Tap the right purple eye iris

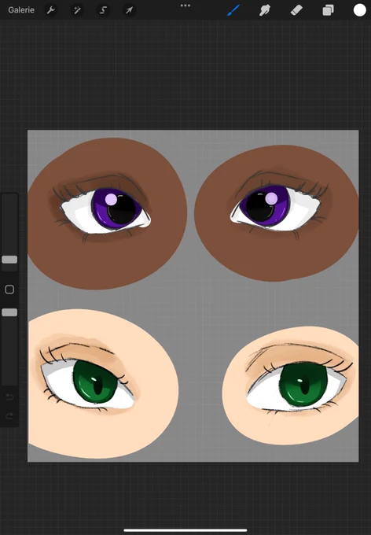point(265,206)
